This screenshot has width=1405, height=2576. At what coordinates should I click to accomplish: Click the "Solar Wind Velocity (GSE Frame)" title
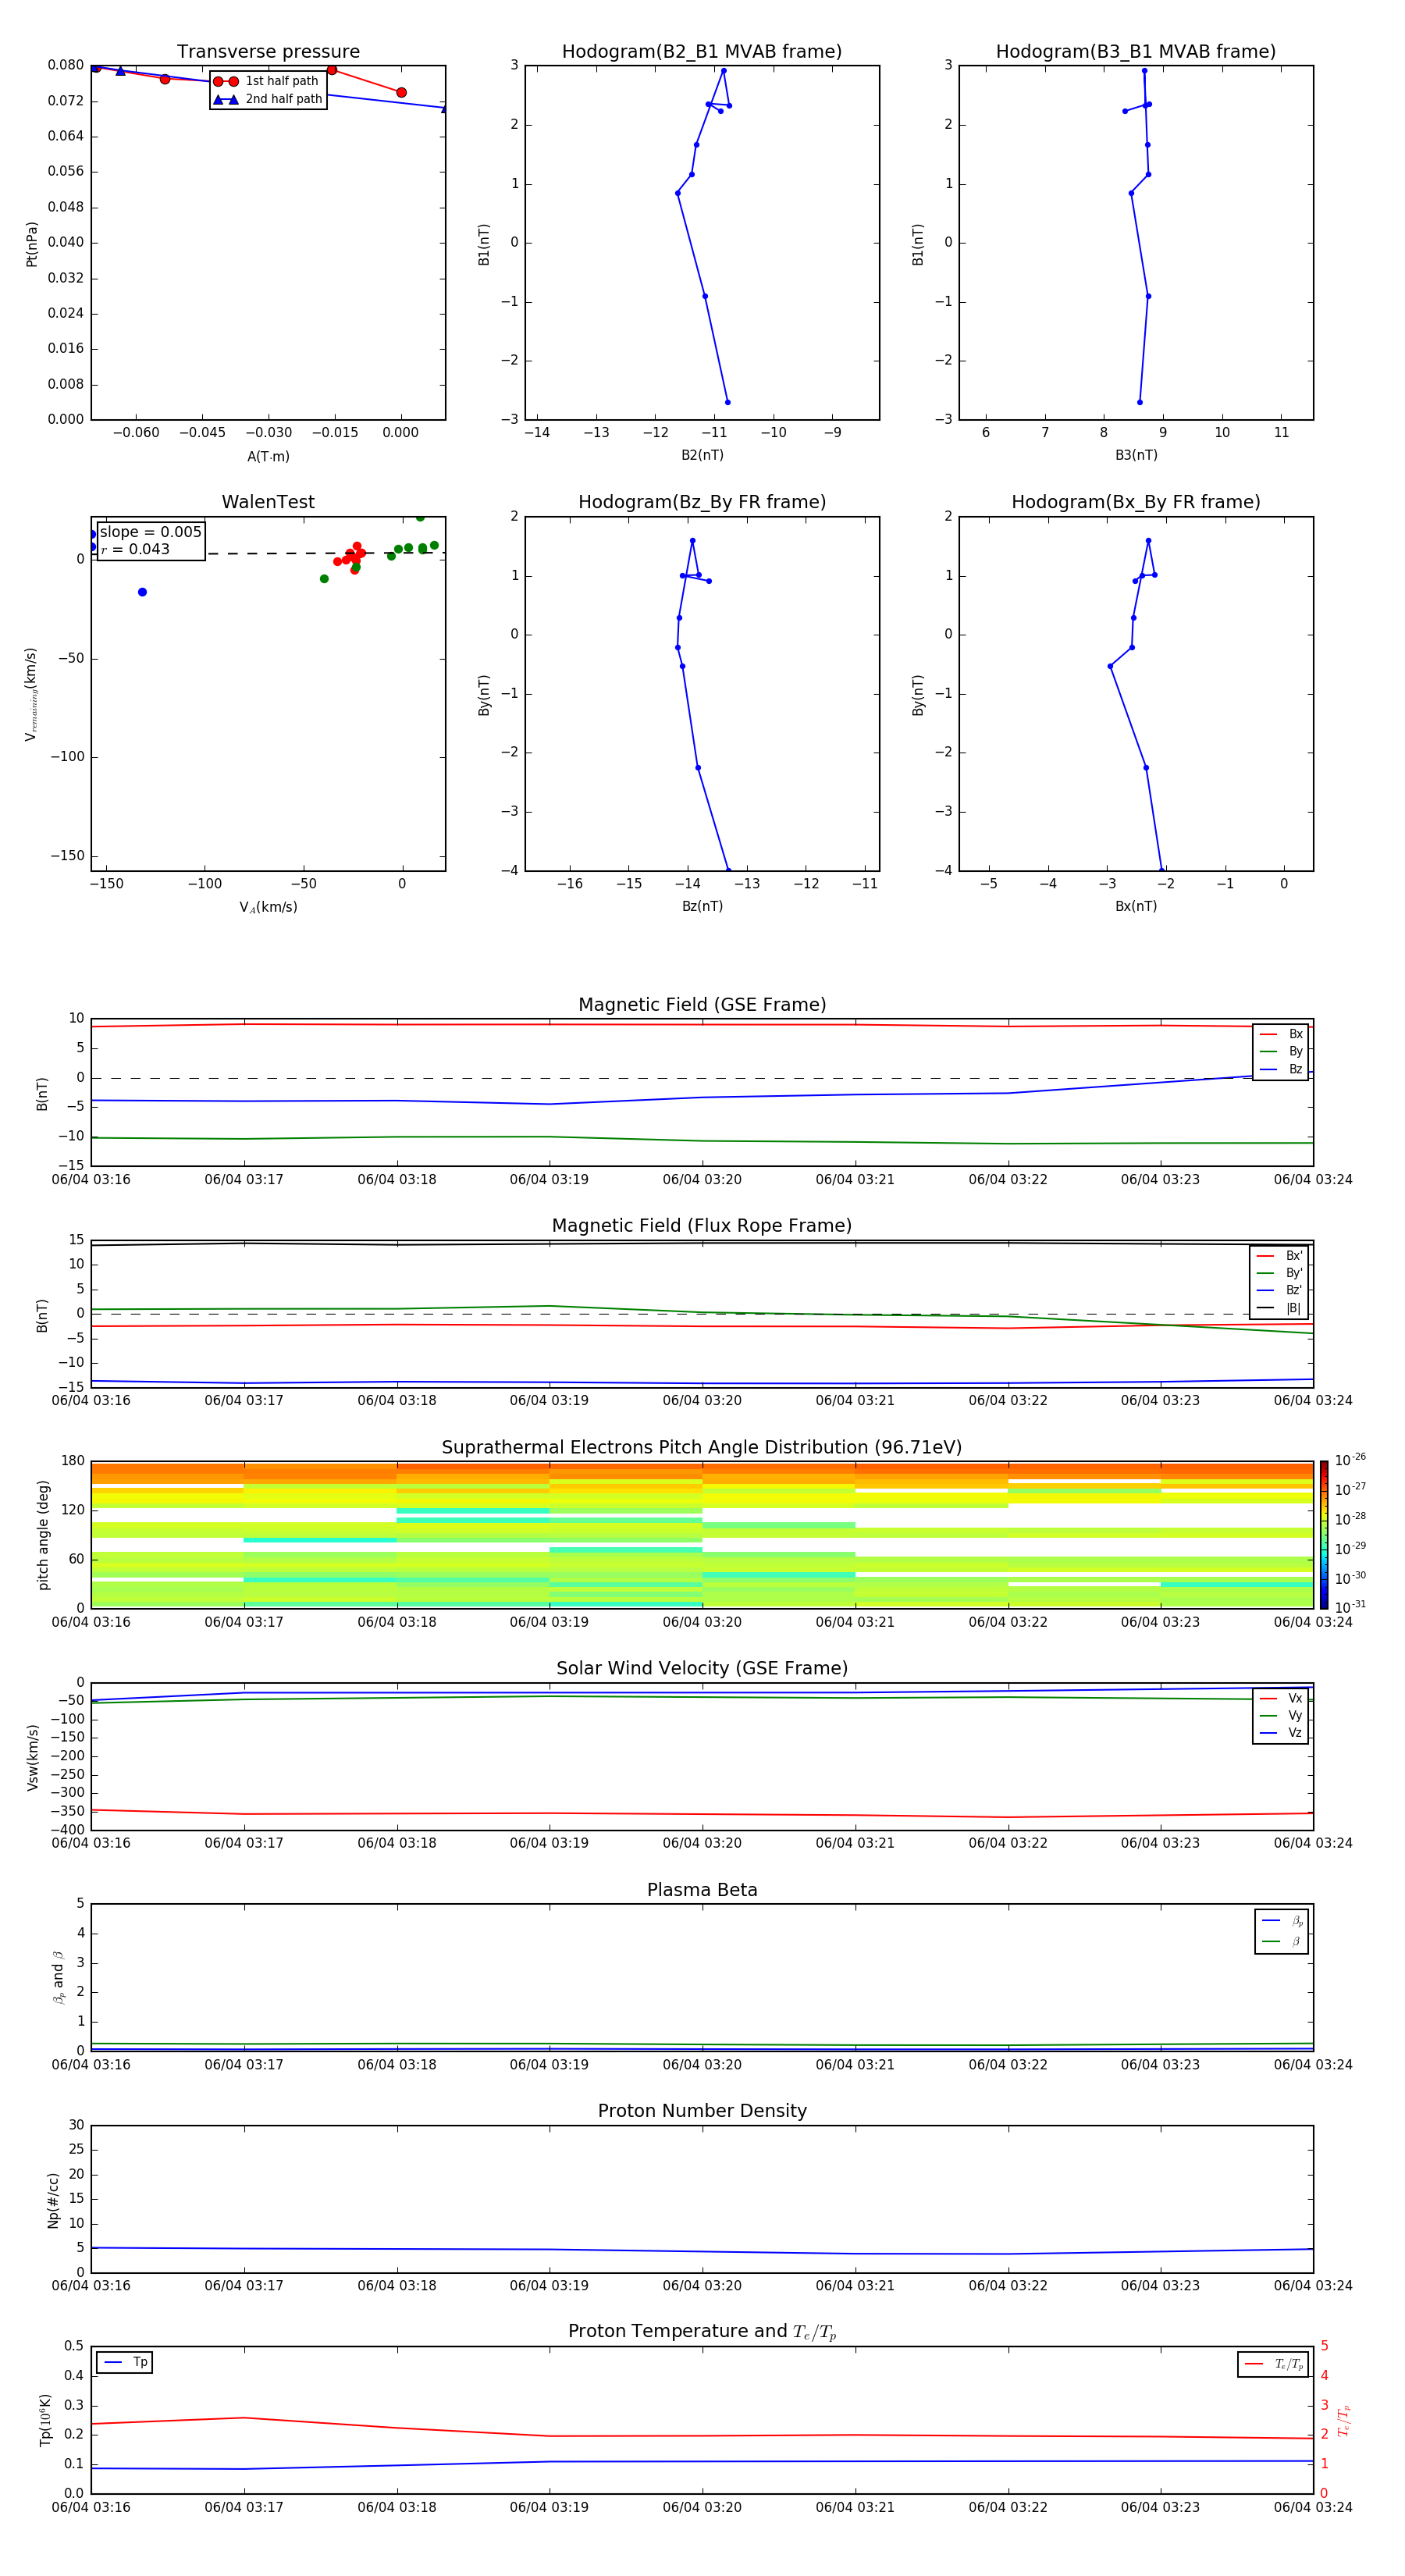click(x=702, y=1668)
